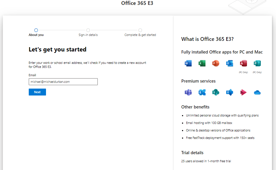Select the Sign-in details step circle
This screenshot has height=170, width=276.
(88, 30)
